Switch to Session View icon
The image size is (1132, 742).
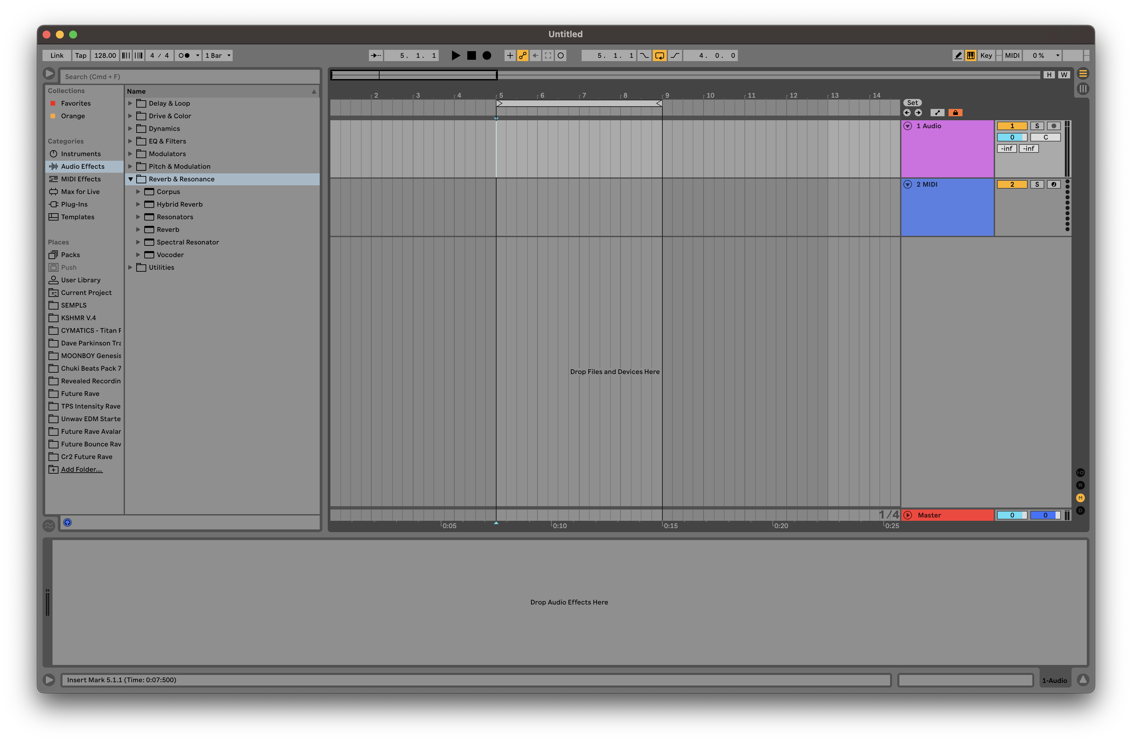(1082, 88)
